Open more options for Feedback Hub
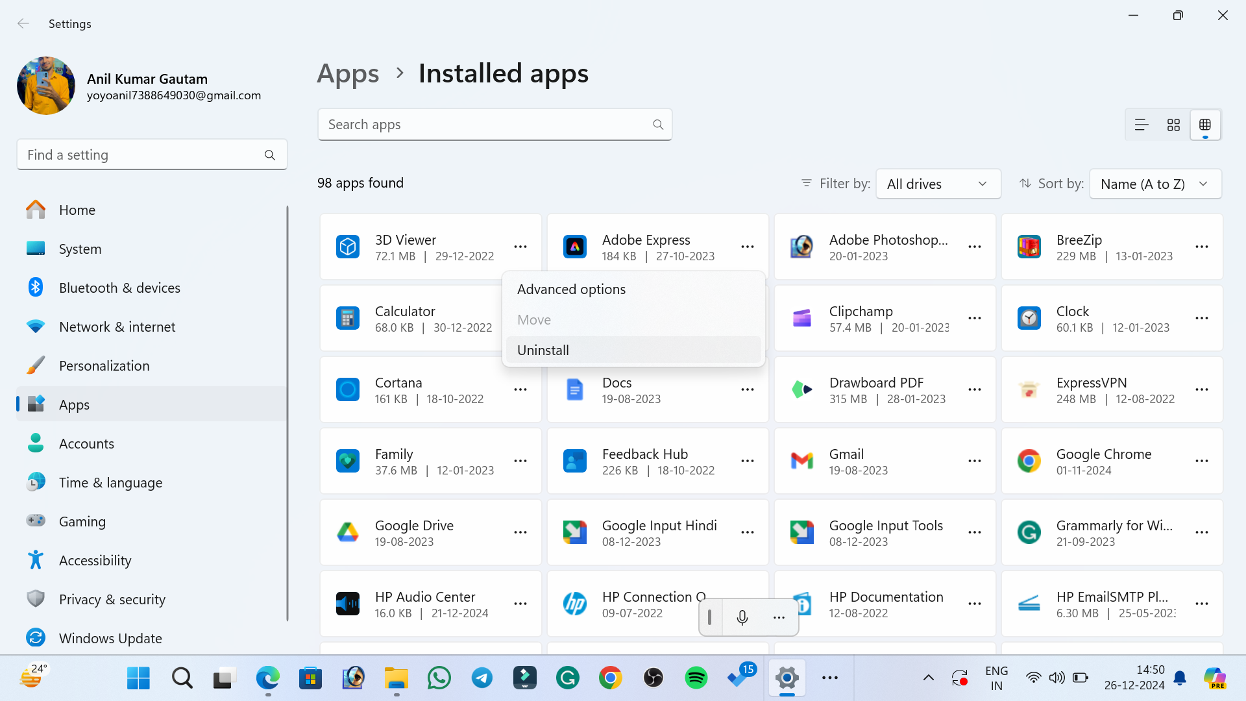Viewport: 1246px width, 701px height. click(748, 461)
